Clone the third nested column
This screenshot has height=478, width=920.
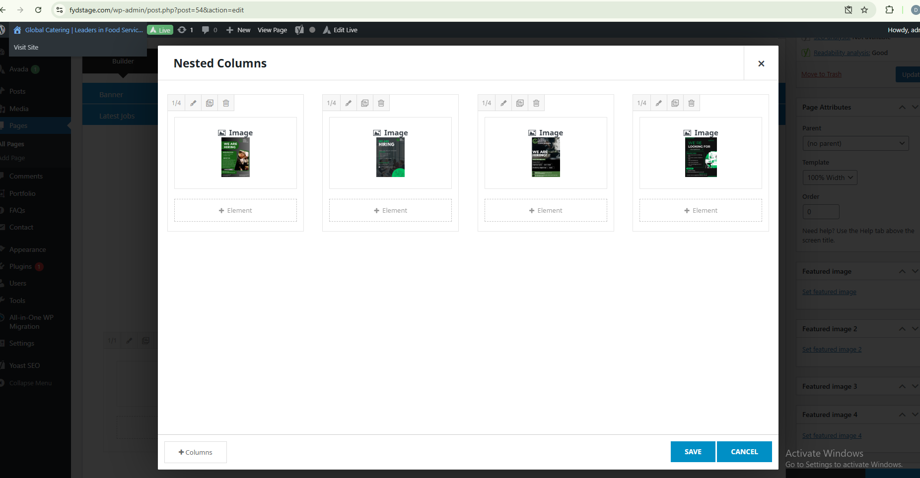pos(520,103)
